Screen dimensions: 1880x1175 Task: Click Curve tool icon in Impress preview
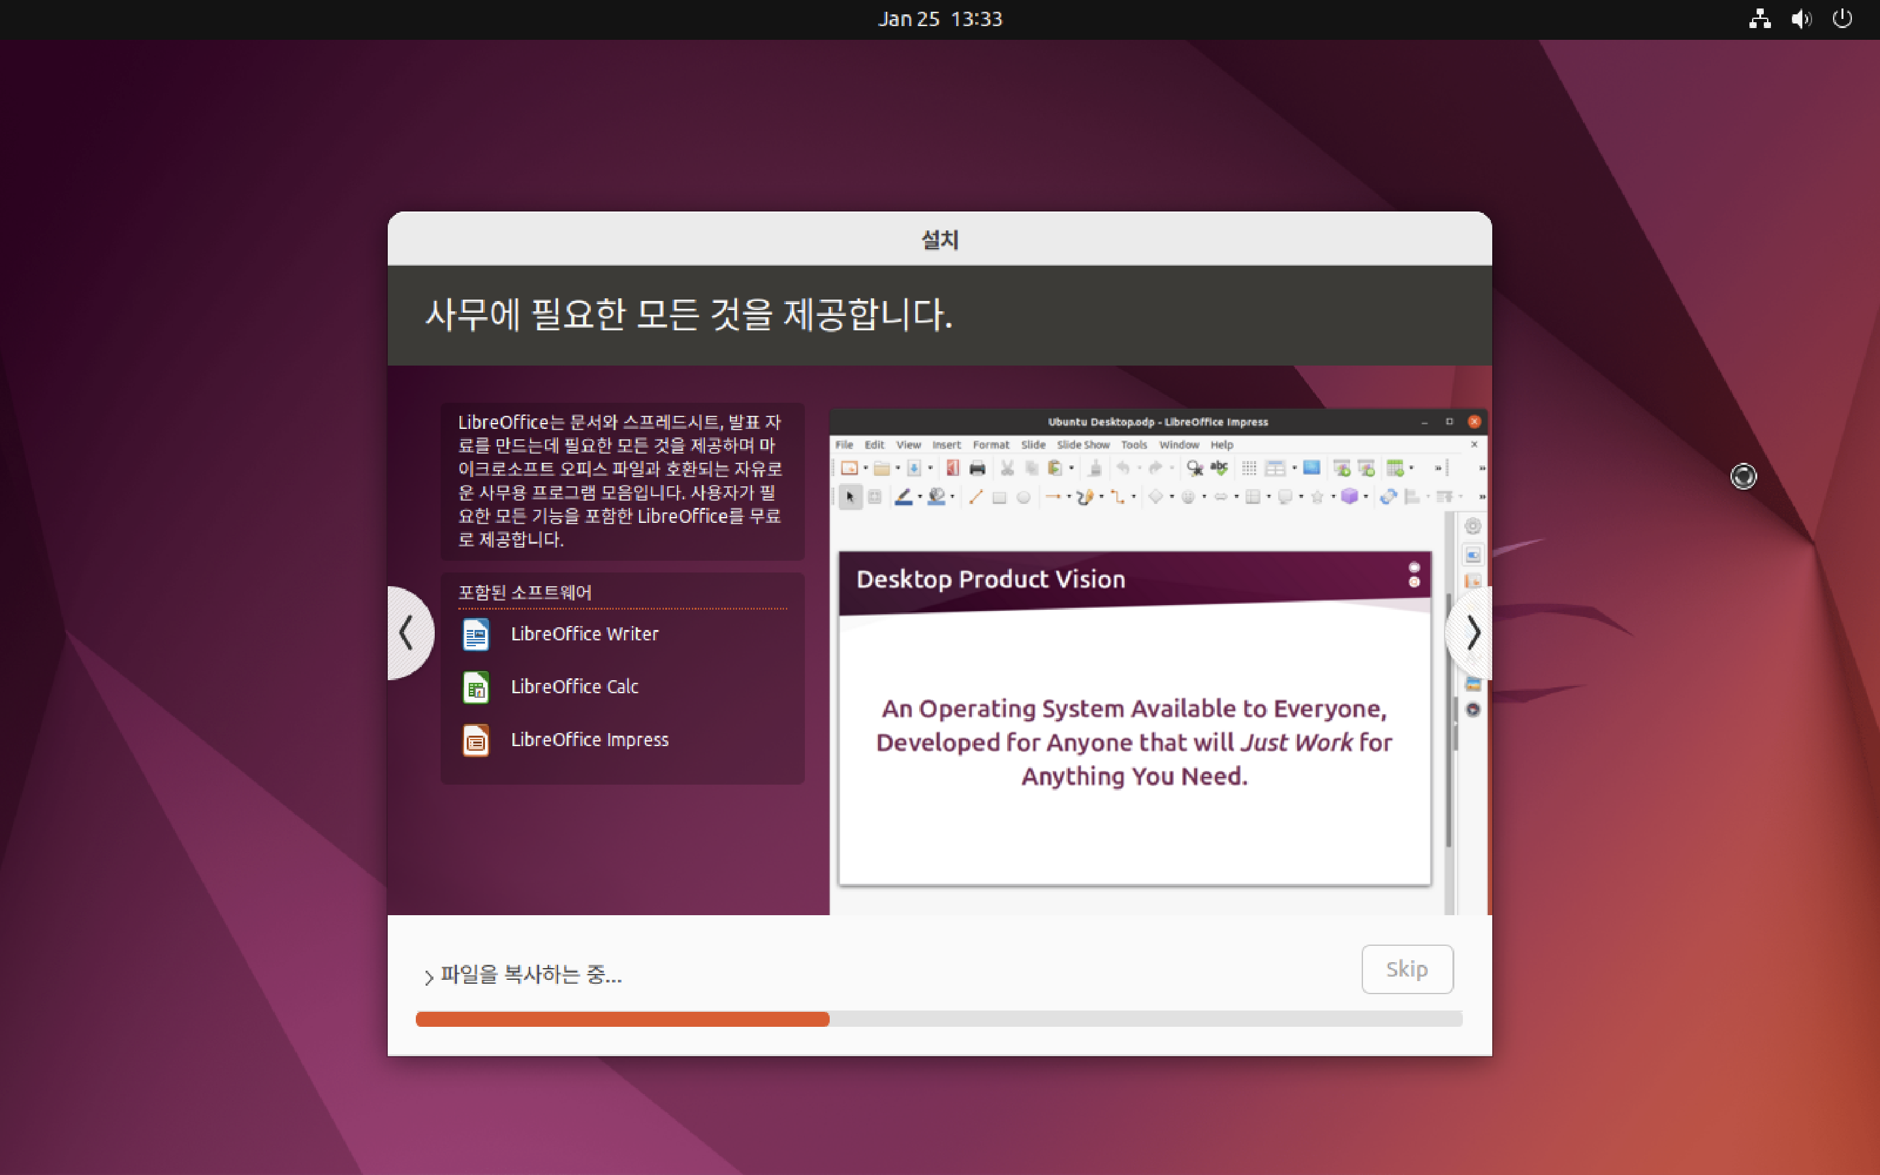(x=1086, y=497)
